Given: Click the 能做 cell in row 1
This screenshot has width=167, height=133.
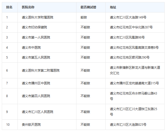Looking at the screenshot, I should [83, 17].
